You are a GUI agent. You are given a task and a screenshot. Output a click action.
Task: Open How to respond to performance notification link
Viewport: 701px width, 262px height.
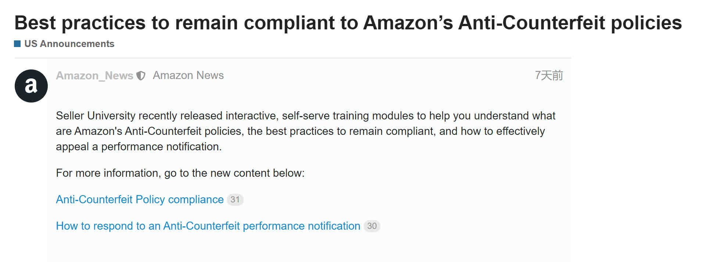208,226
